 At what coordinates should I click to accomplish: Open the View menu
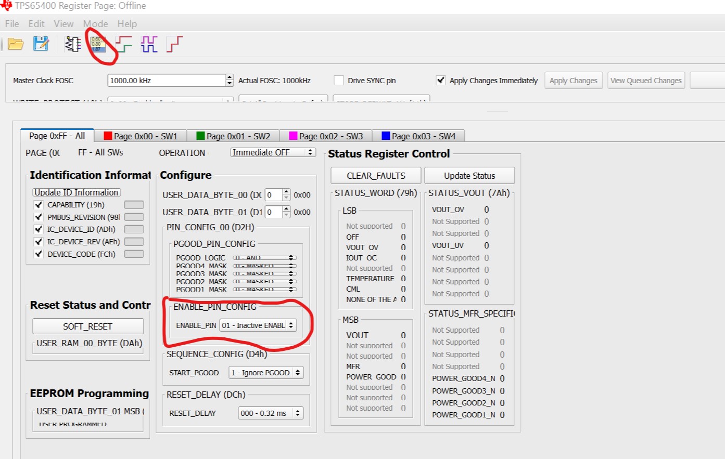pyautogui.click(x=63, y=24)
